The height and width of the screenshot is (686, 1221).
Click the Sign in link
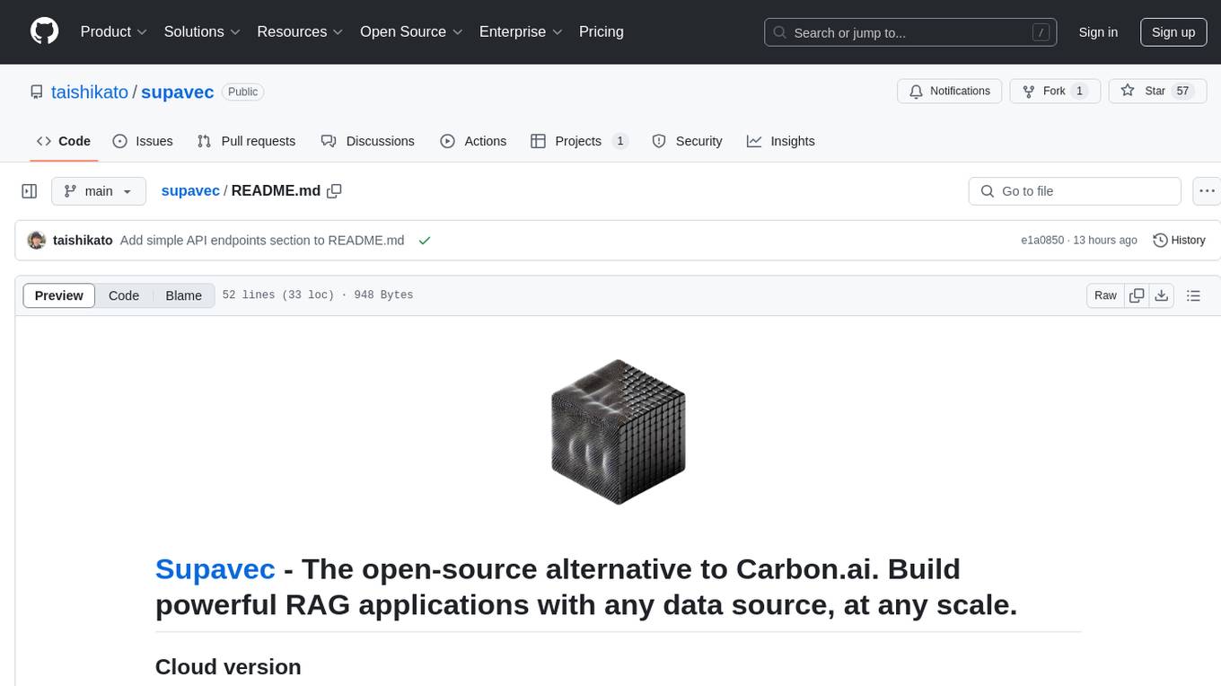[1098, 32]
